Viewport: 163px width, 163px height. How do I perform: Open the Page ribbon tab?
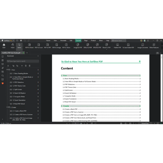click(86, 40)
